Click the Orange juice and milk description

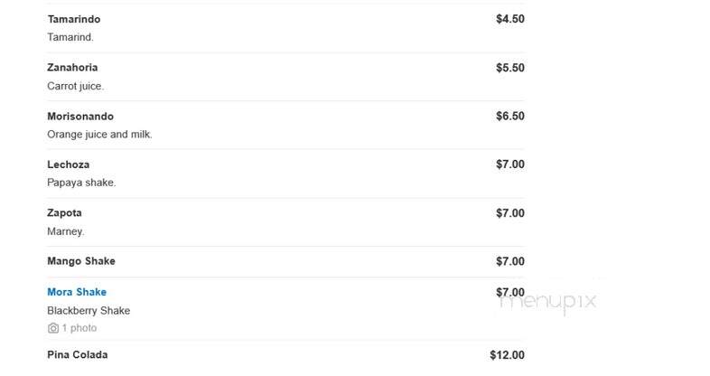99,135
